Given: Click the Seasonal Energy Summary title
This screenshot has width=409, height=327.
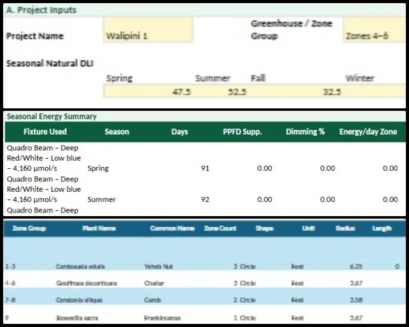Looking at the screenshot, I should [x=52, y=116].
